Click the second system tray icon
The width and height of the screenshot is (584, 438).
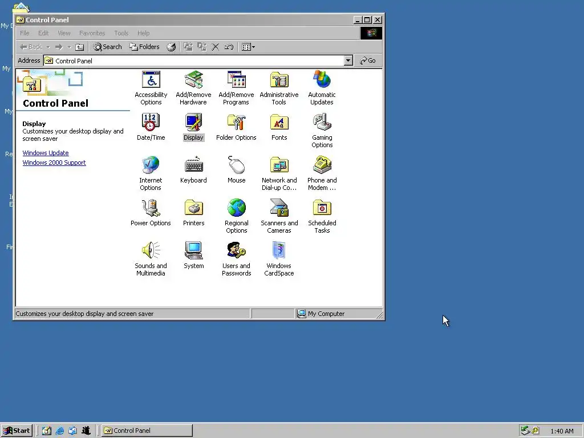pos(535,431)
